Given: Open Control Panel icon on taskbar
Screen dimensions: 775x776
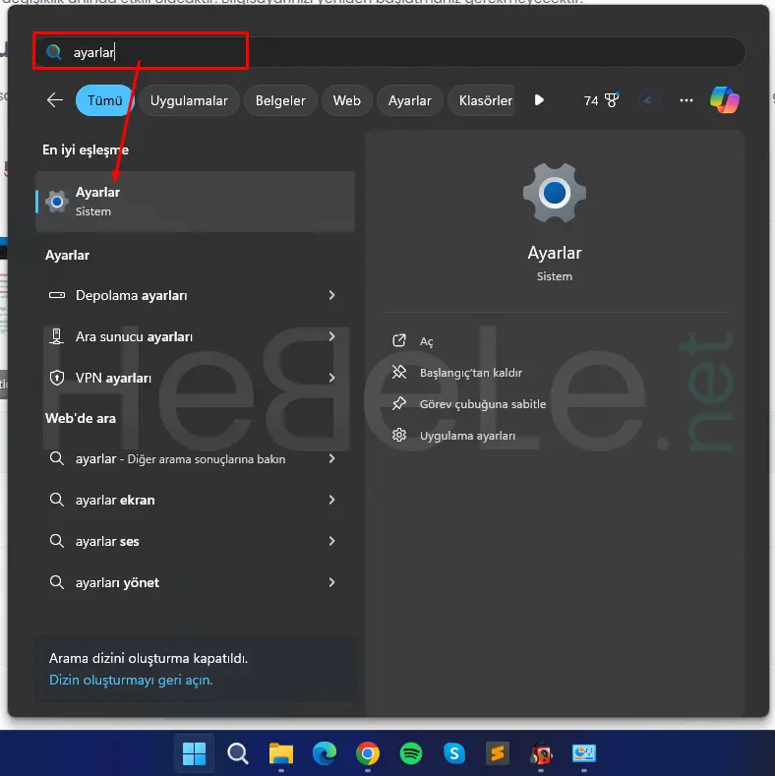Looking at the screenshot, I should click(x=584, y=753).
